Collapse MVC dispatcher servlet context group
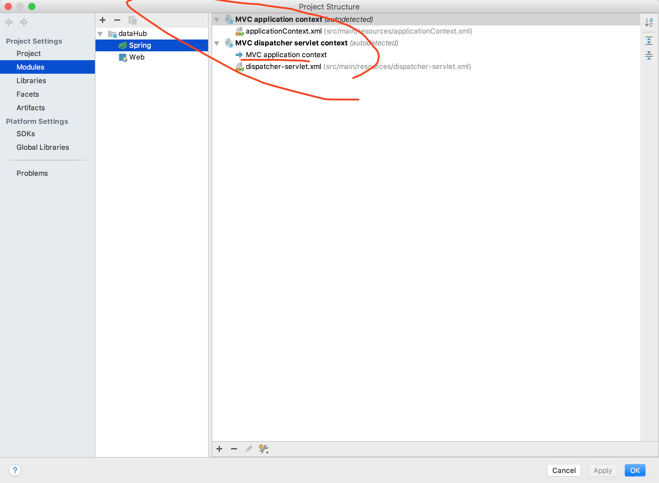 217,43
